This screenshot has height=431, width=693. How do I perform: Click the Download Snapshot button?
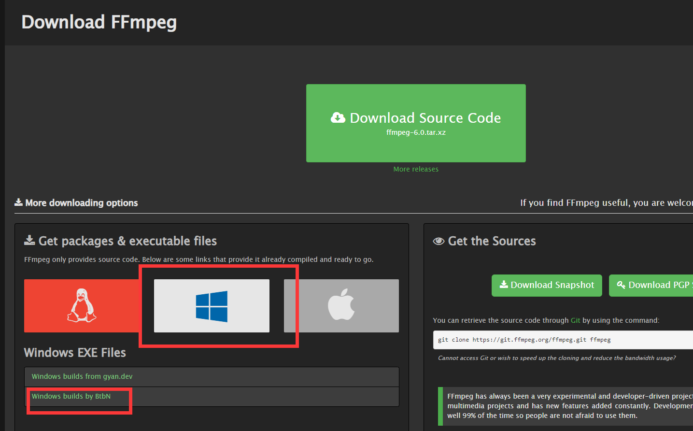(x=547, y=285)
